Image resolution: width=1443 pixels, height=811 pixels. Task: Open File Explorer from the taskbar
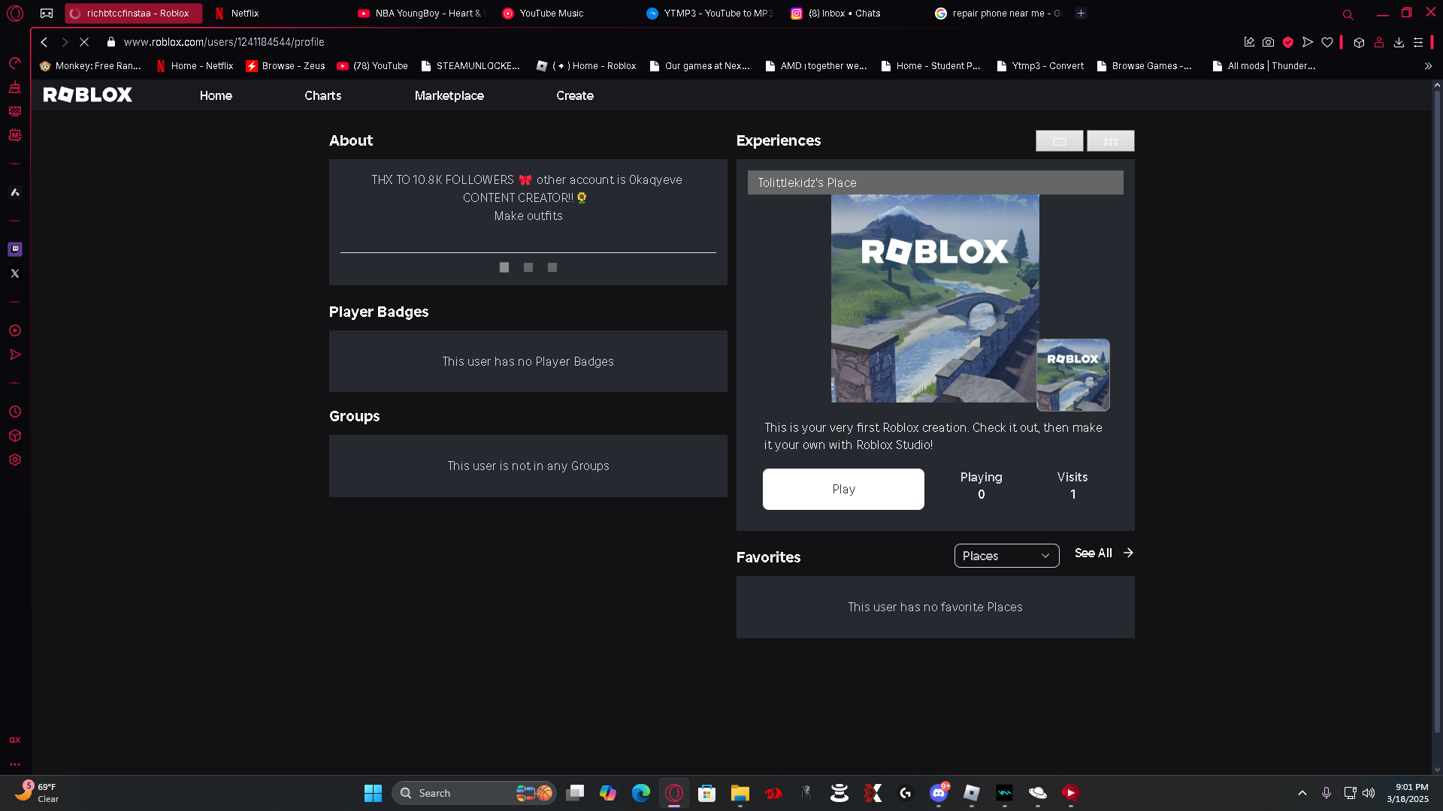pyautogui.click(x=740, y=793)
